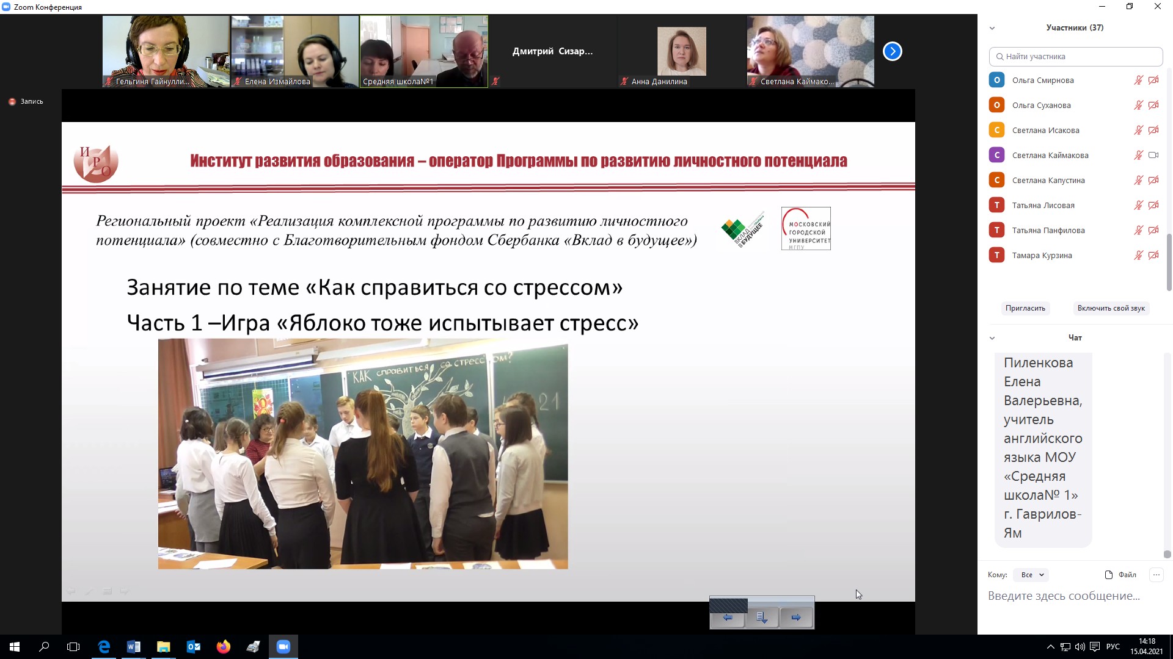The height and width of the screenshot is (659, 1173).
Task: Select Анна Данилина's video tile
Action: [681, 51]
